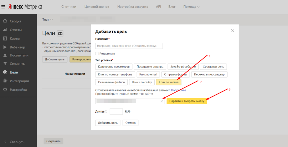Click the Сводка sidebar icon
Viewport: 288px width, 147px height.
click(5, 21)
